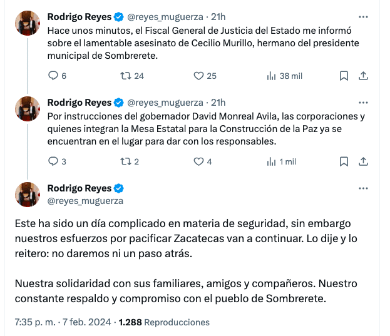Bookmark the second tweet about Mesa Estatal
Viewport: 390px width, 336px height.
(x=344, y=161)
